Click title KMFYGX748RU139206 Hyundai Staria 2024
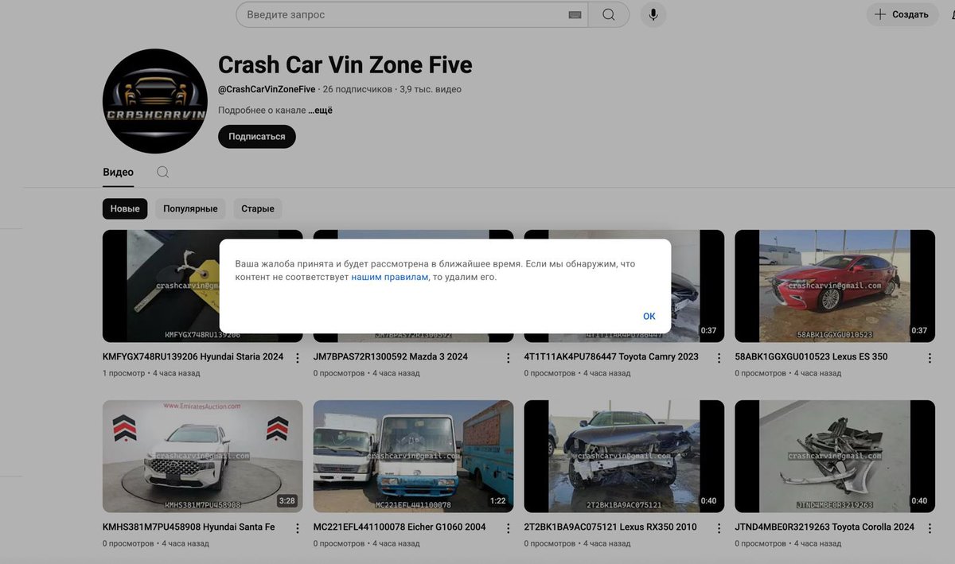Screen dimensions: 955x564 point(193,356)
